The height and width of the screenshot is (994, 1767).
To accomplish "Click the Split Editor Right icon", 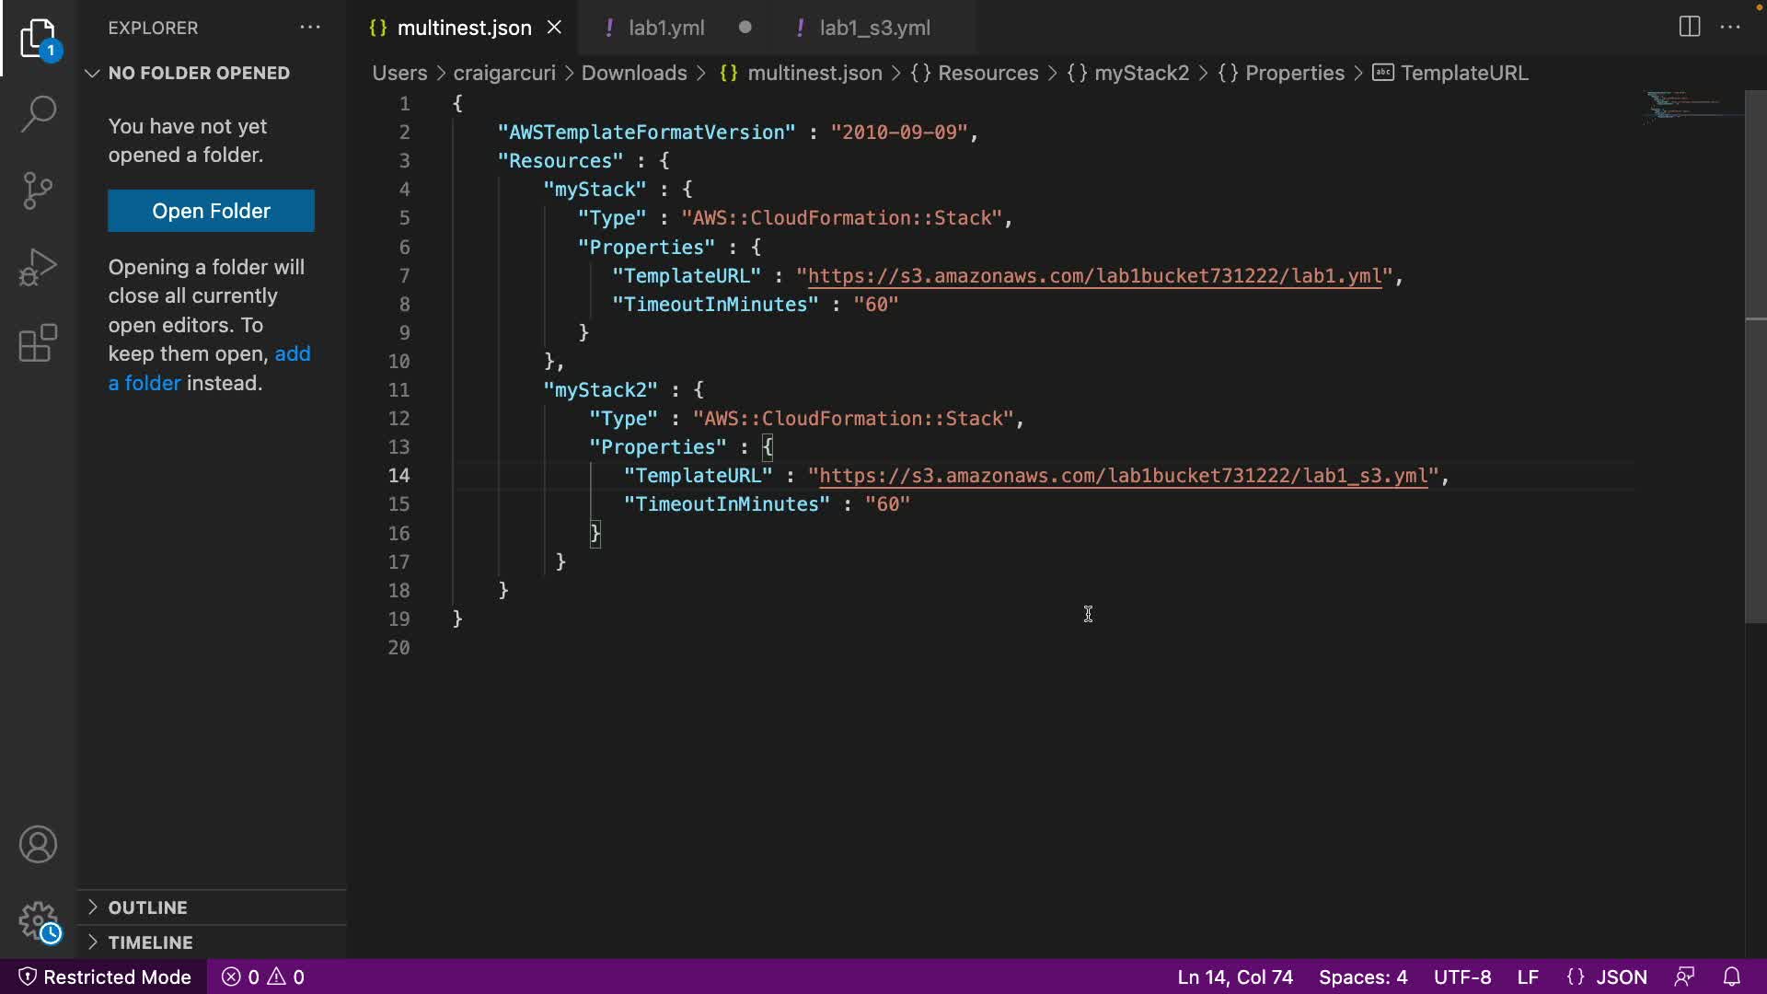I will click(1689, 27).
